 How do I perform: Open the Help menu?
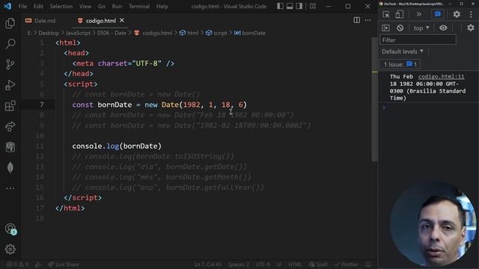[x=162, y=6]
